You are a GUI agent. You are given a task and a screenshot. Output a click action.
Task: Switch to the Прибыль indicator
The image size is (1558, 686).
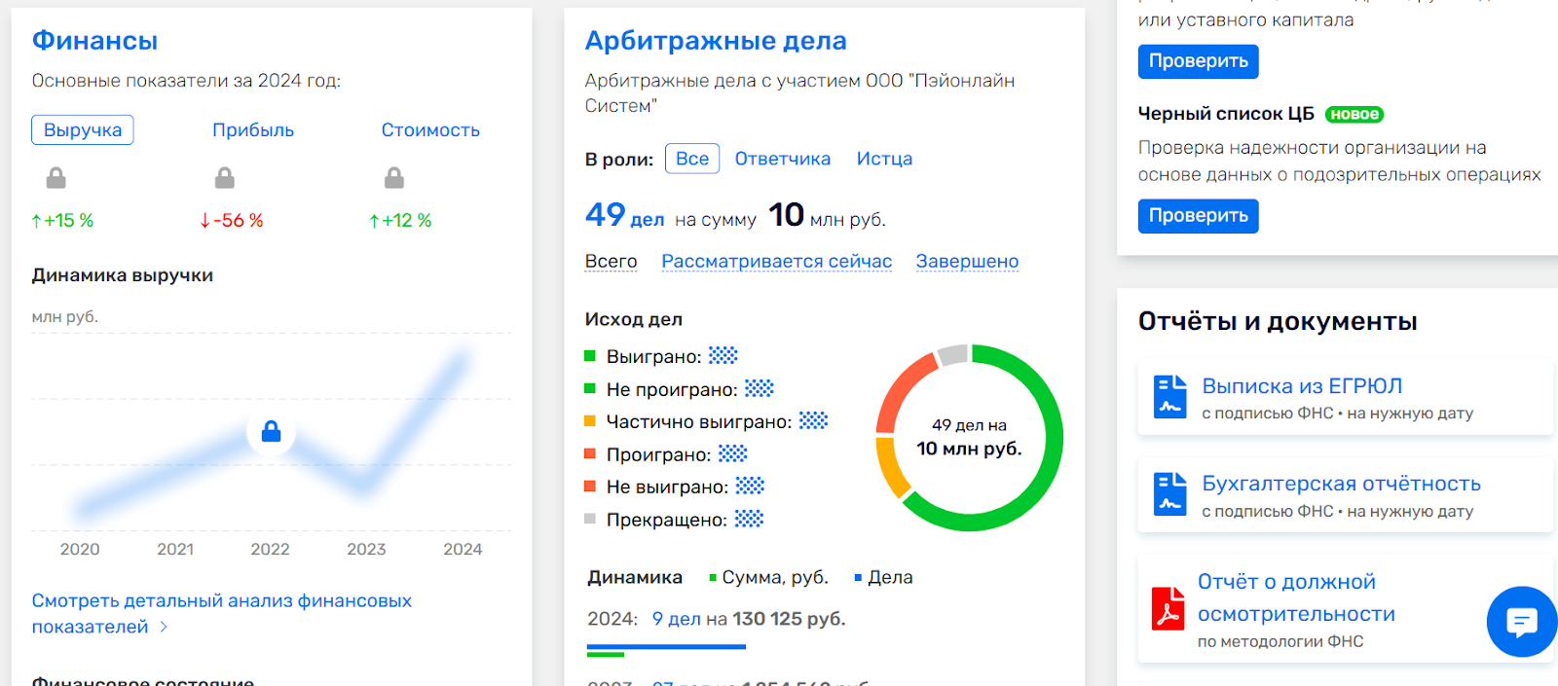[253, 130]
